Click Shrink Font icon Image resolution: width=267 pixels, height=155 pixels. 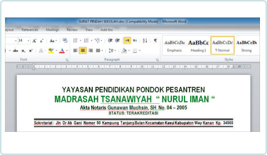tap(41, 41)
